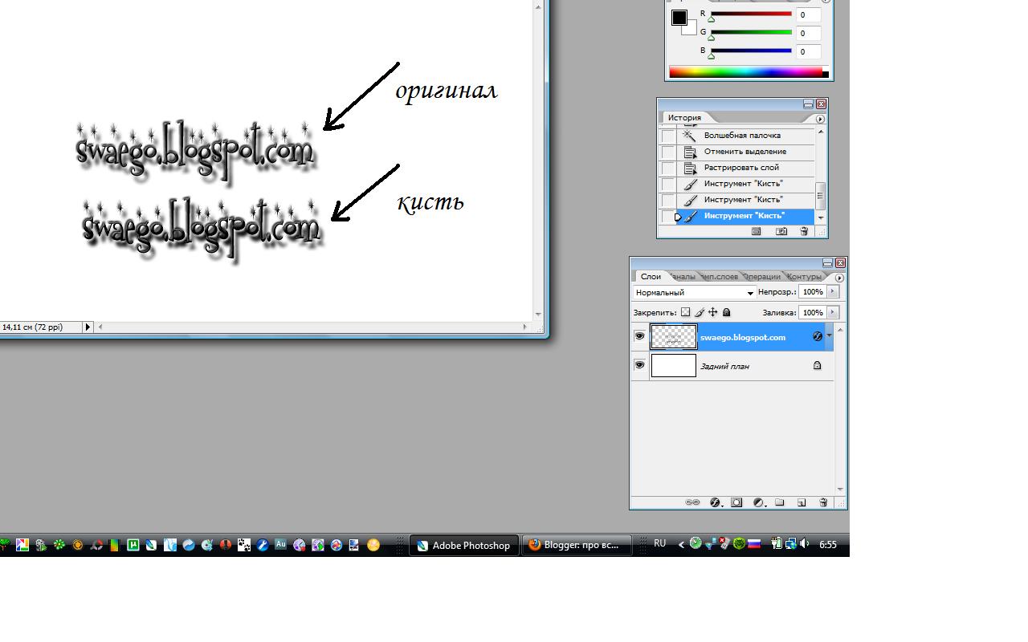Open the Adobe Audition taskbar icon
1028x642 pixels.
point(280,544)
